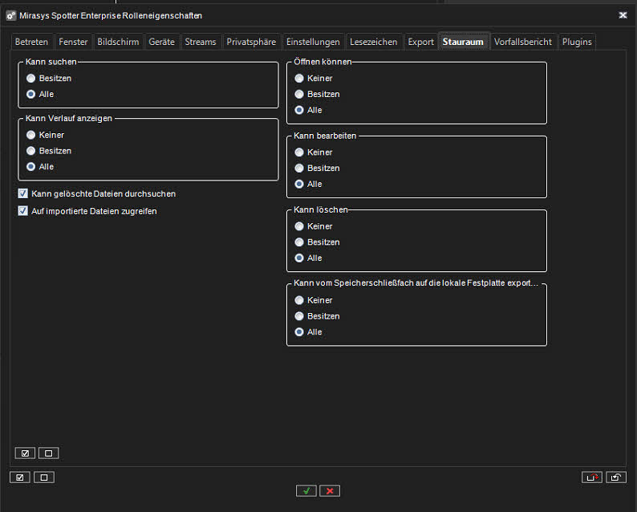Toggle 'Auf importierte Dateien zugreifen' checkbox
This screenshot has height=512, width=637.
coord(22,211)
